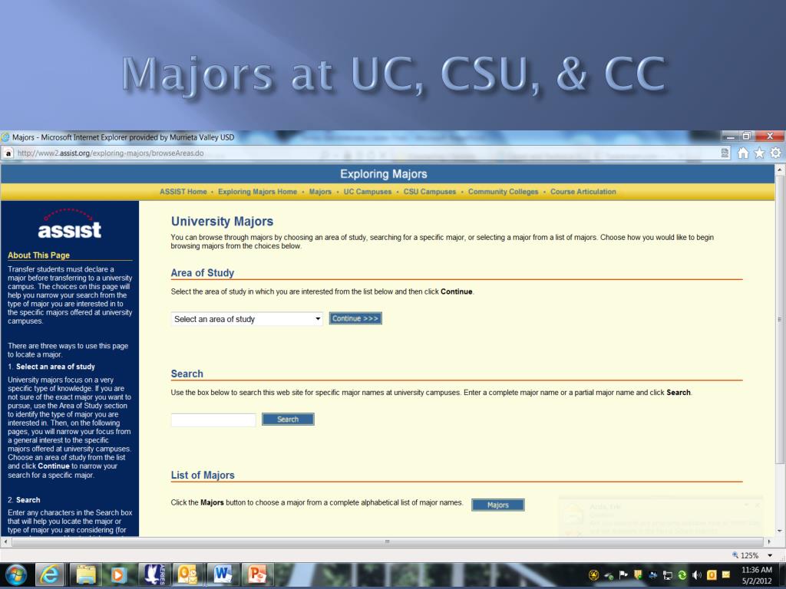Go to UC Campuses navigation link
This screenshot has height=589, width=786.
tap(368, 192)
